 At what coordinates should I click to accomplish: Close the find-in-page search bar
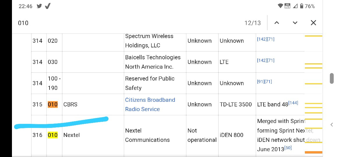(x=313, y=23)
